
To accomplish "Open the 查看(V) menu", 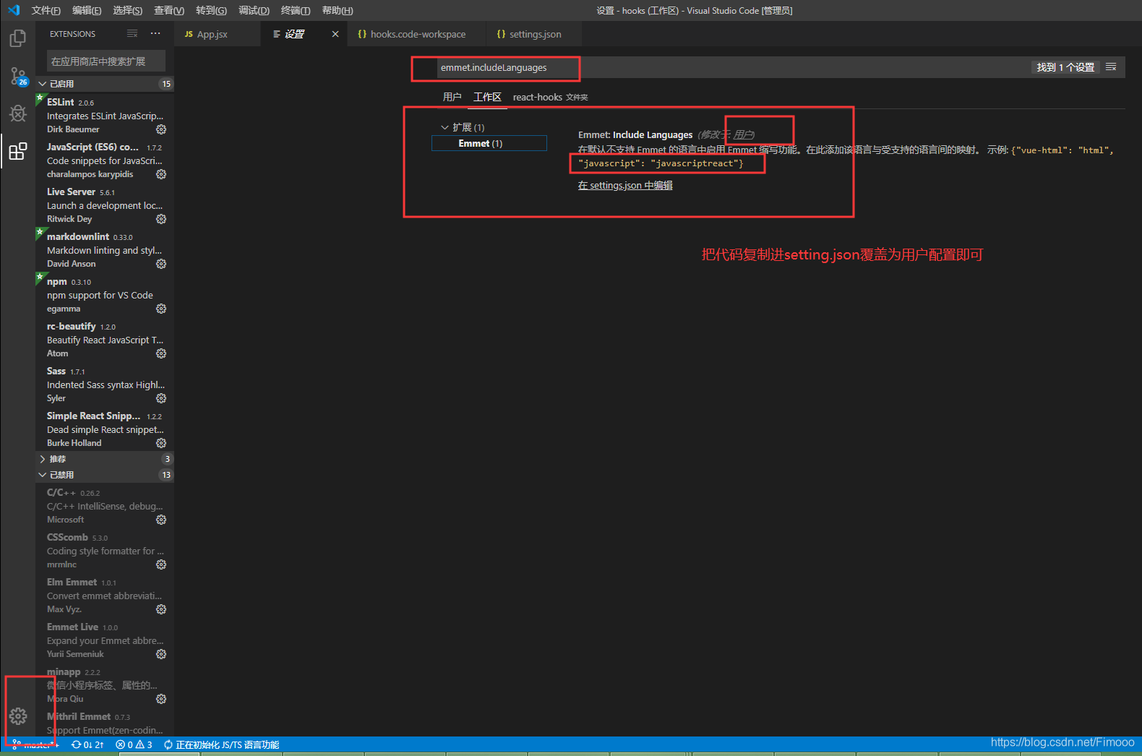I will coord(169,10).
